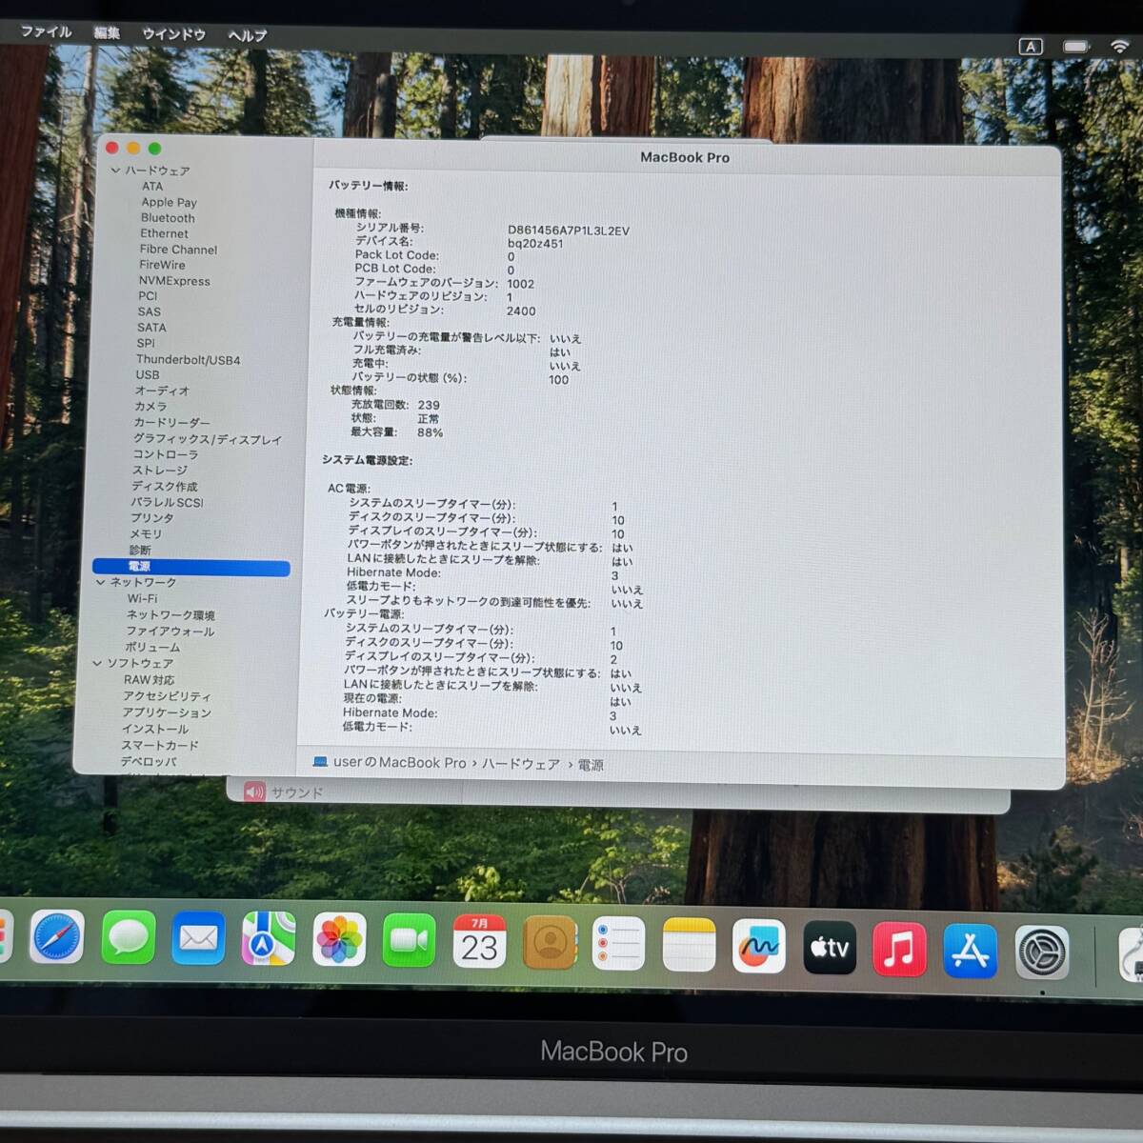Open the ヘルプ menu
The image size is (1143, 1143).
[x=247, y=35]
